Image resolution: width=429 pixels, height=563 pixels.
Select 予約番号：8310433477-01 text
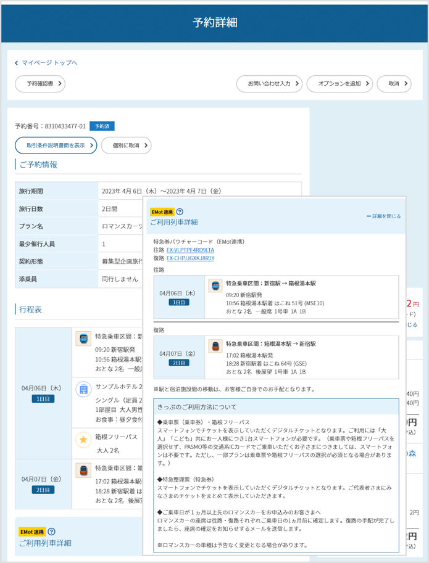[x=50, y=126]
